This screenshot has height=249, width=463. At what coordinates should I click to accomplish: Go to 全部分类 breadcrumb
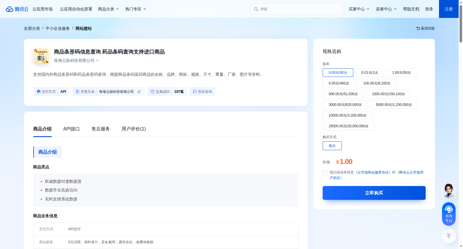tap(32, 28)
